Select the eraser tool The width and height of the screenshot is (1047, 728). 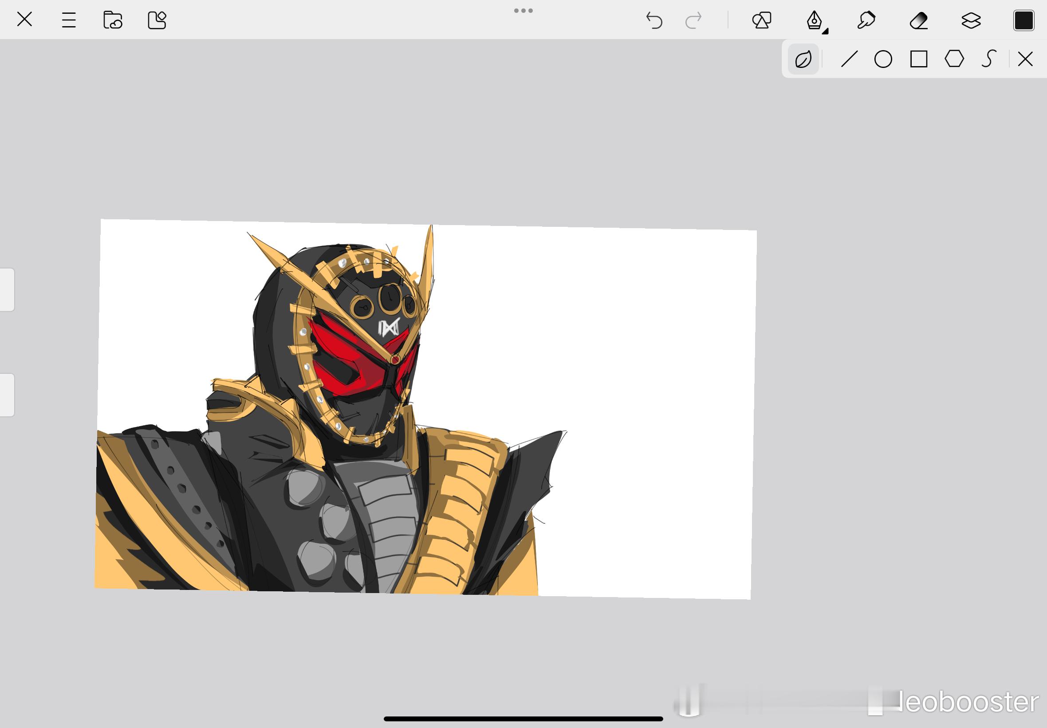918,20
